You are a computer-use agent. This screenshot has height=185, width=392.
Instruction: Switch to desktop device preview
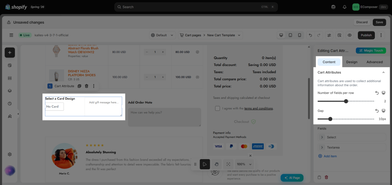(281, 35)
